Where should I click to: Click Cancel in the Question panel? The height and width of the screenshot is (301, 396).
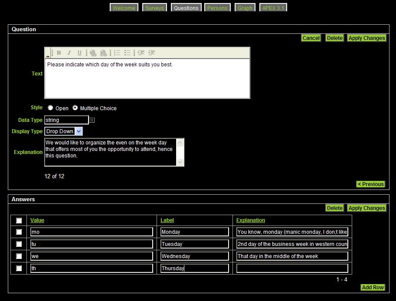[x=311, y=38]
